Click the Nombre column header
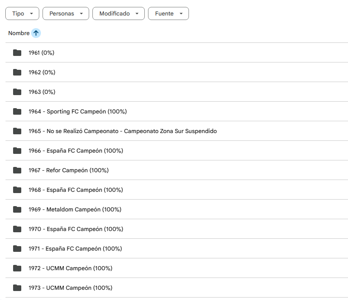 pyautogui.click(x=19, y=33)
